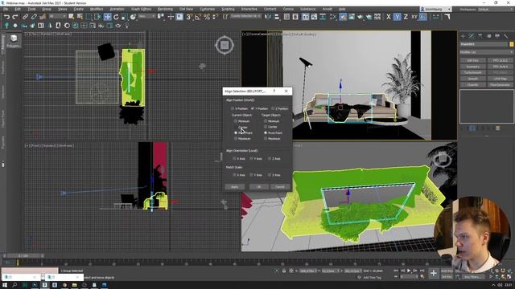Open the reference coordinate system dropdown
The image size is (515, 289).
[146, 16]
